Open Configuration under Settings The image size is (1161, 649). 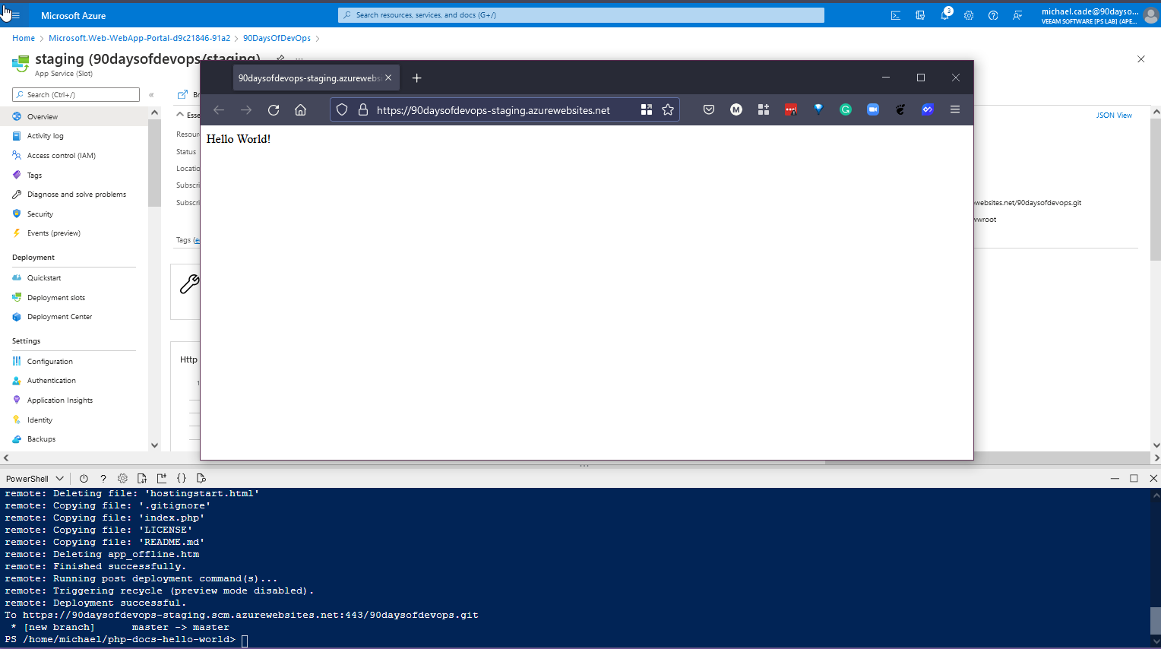click(x=50, y=362)
